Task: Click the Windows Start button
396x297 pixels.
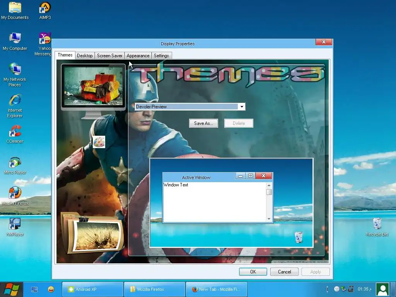Action: tap(11, 289)
